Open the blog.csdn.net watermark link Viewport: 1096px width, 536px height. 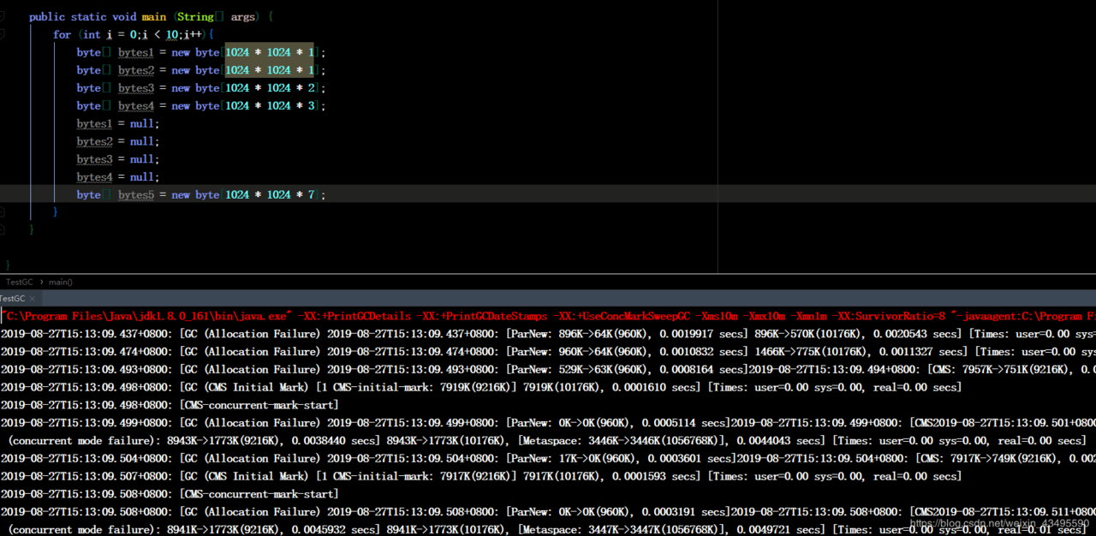[x=998, y=523]
